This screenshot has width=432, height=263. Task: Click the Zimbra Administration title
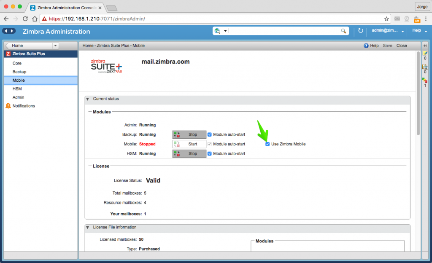click(x=56, y=32)
